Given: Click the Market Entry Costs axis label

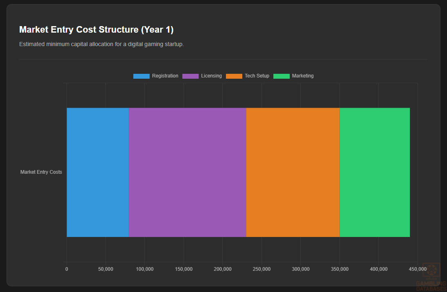Looking at the screenshot, I should pyautogui.click(x=41, y=172).
